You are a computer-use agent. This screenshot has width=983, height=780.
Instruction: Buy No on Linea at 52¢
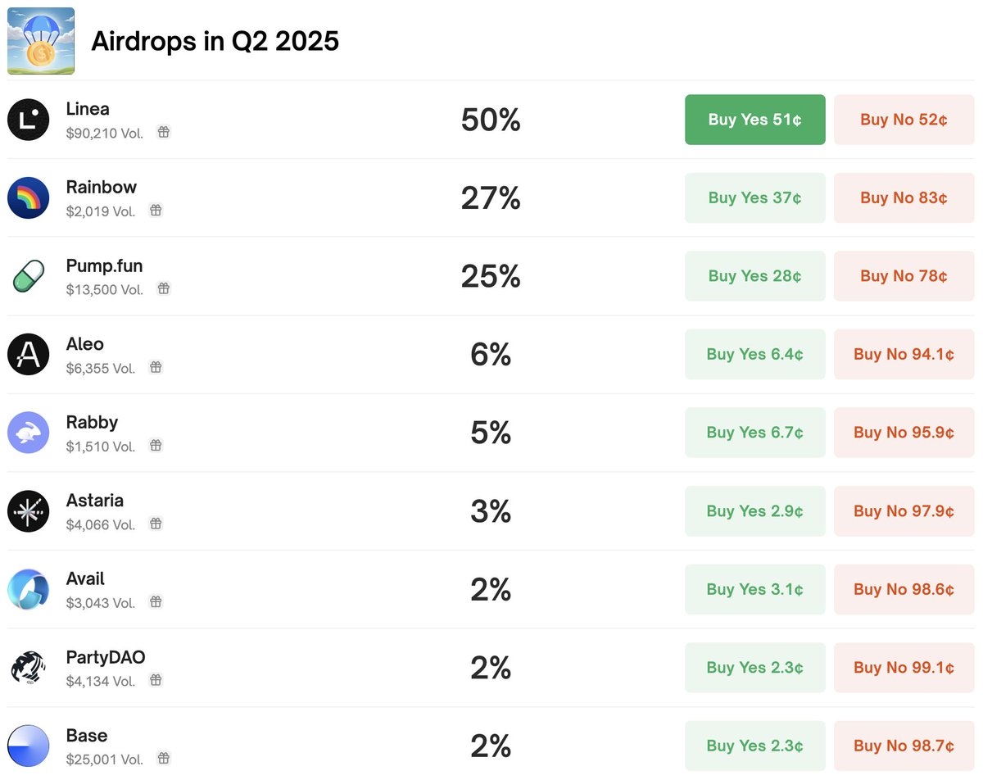click(904, 120)
